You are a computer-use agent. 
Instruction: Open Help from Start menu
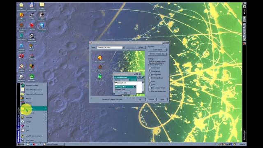pyautogui.click(x=34, y=126)
